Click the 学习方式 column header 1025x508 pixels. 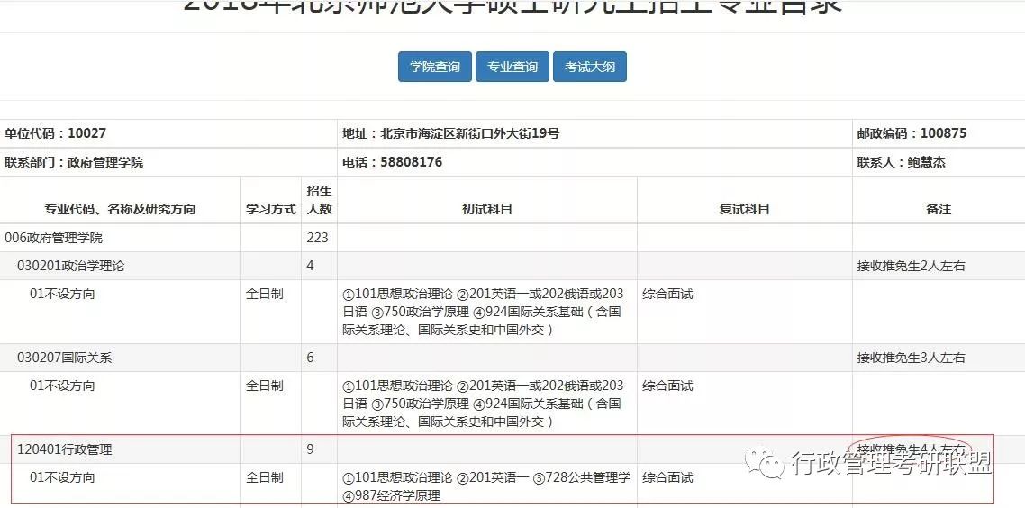[x=270, y=209]
